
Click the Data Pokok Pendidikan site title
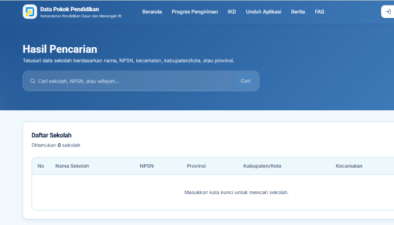tap(70, 10)
